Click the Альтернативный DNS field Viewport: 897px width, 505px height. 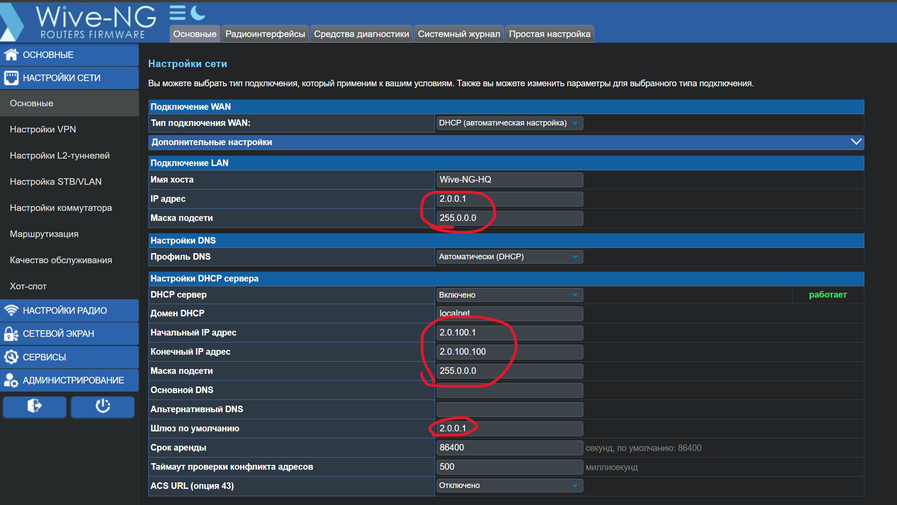click(x=510, y=409)
